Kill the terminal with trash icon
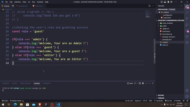 tap(143, 83)
